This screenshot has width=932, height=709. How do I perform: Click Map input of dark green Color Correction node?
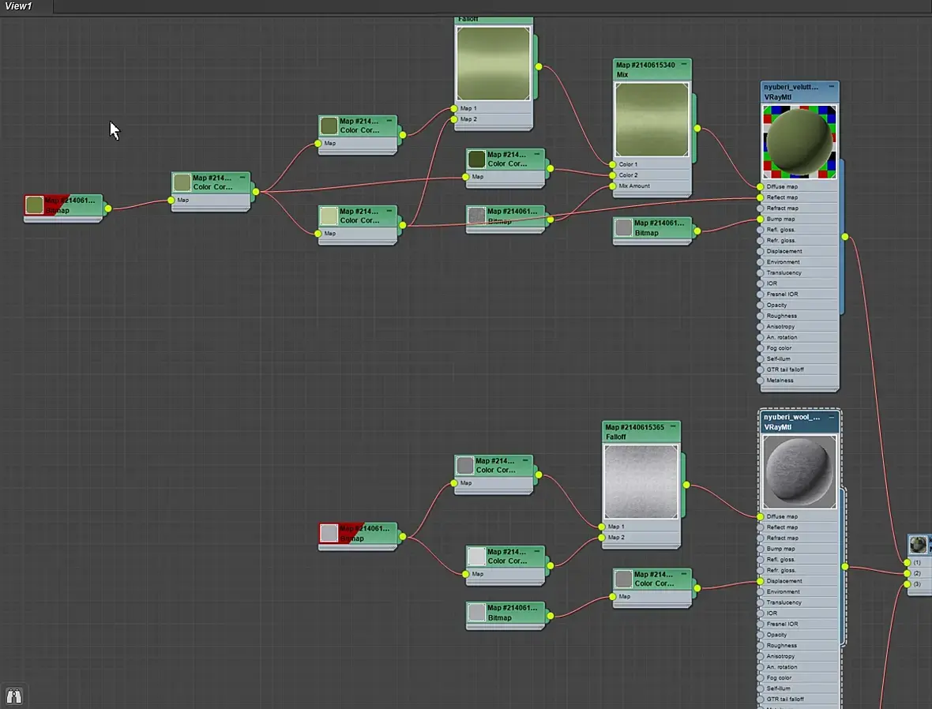465,177
